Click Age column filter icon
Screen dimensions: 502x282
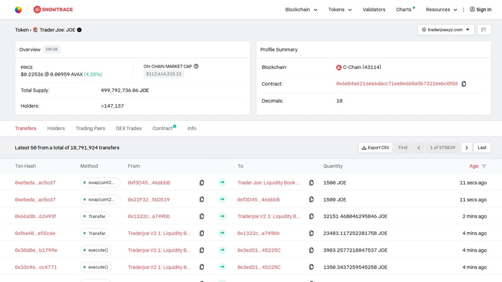click(484, 166)
